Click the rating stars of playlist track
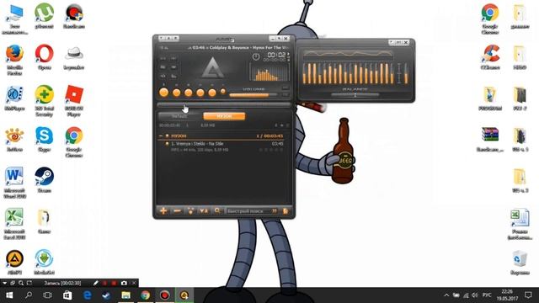 [271, 150]
